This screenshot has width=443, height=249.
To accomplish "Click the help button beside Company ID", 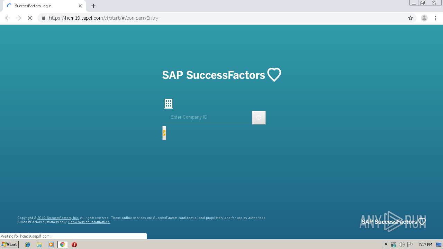I will pos(259,118).
